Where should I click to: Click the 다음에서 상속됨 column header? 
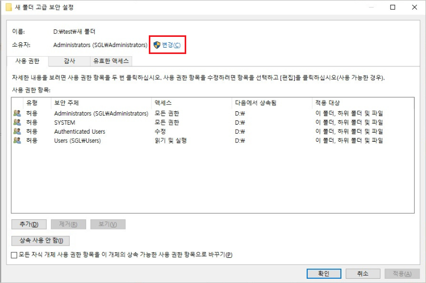tap(272, 103)
